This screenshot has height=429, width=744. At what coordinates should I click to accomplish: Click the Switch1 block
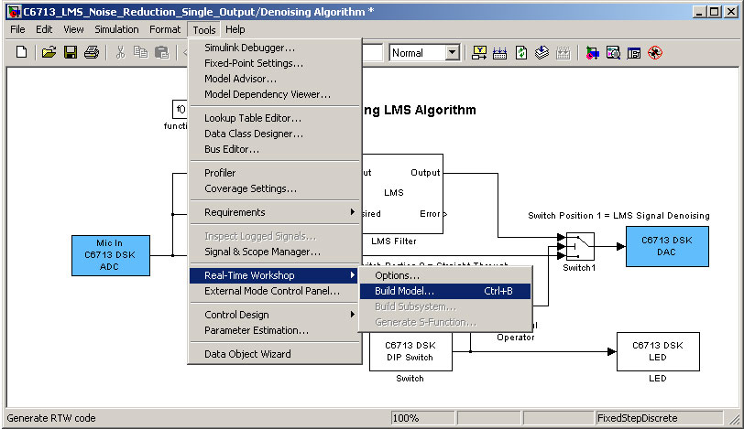click(x=580, y=247)
